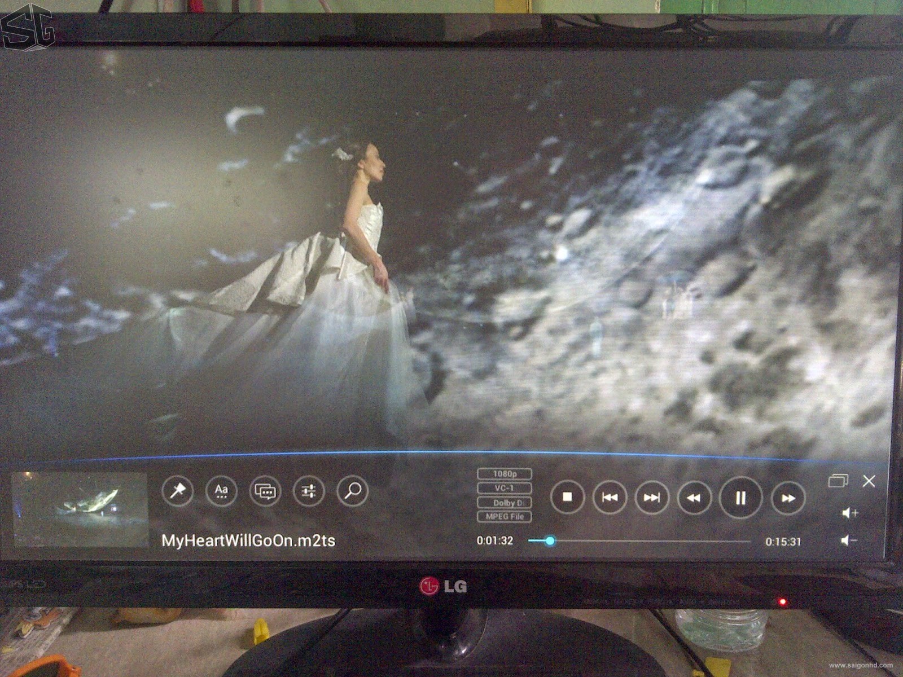This screenshot has width=903, height=677.
Task: Rewind the video
Action: coord(694,498)
